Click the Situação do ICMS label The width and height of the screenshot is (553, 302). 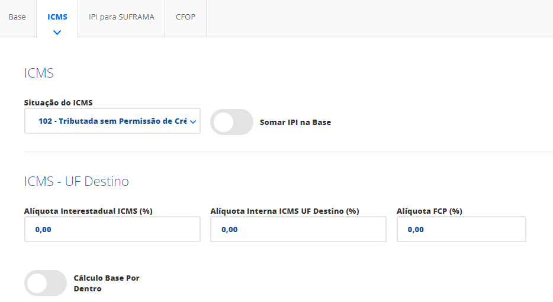pos(58,102)
